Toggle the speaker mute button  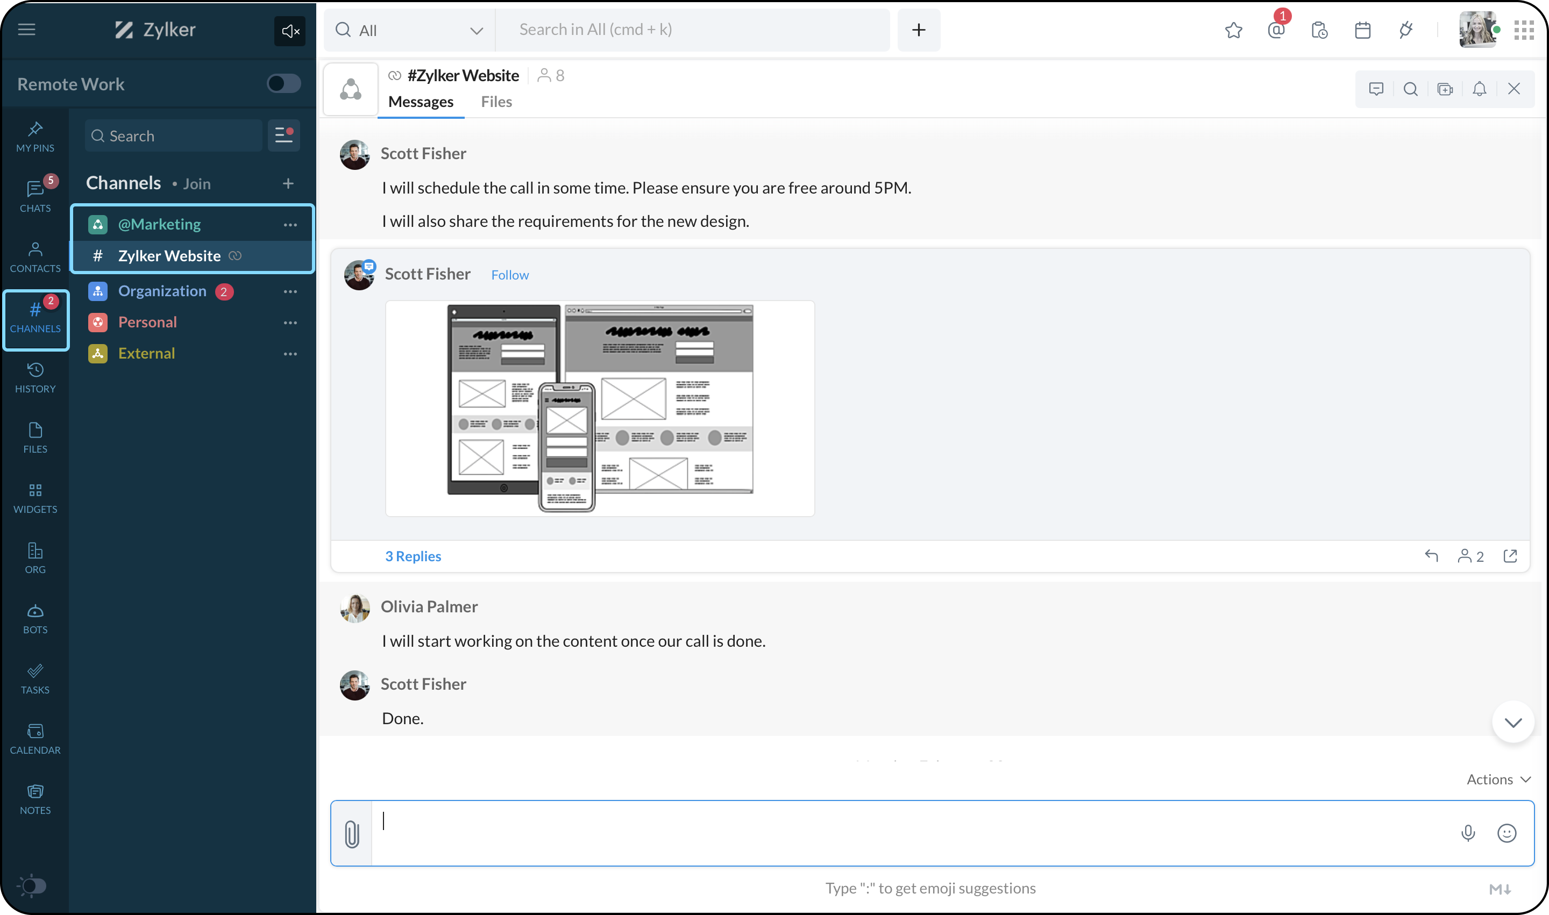290,30
